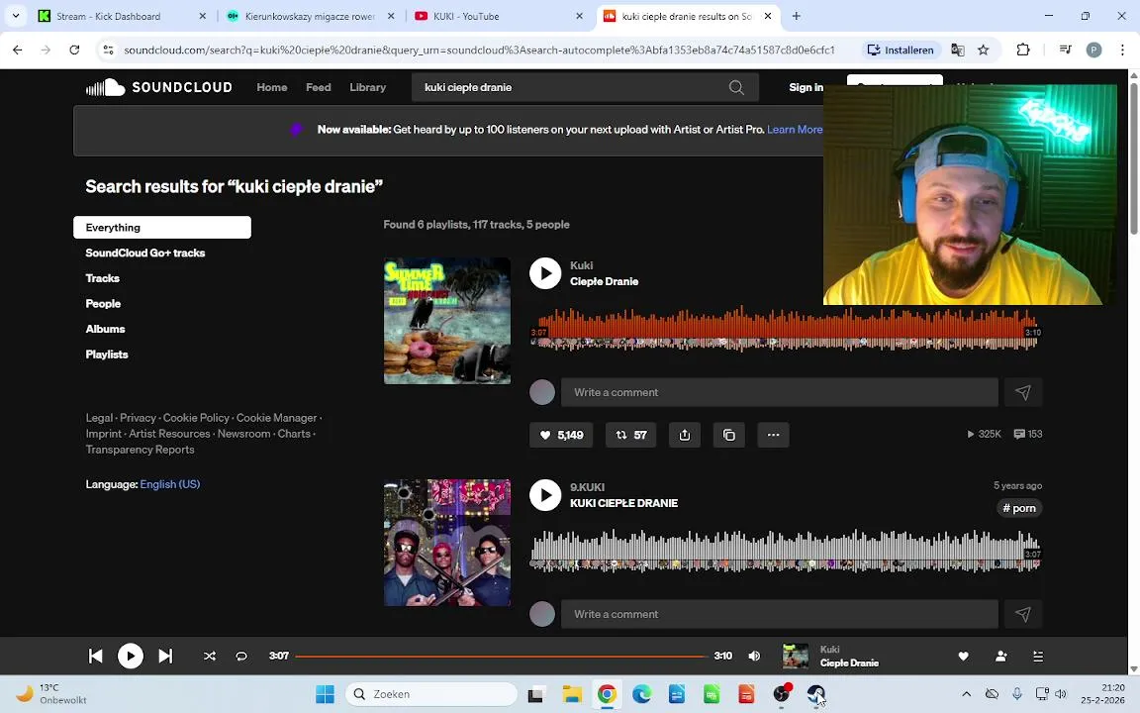1140x713 pixels.
Task: Follow the artist from the player bar
Action: 1001,657
